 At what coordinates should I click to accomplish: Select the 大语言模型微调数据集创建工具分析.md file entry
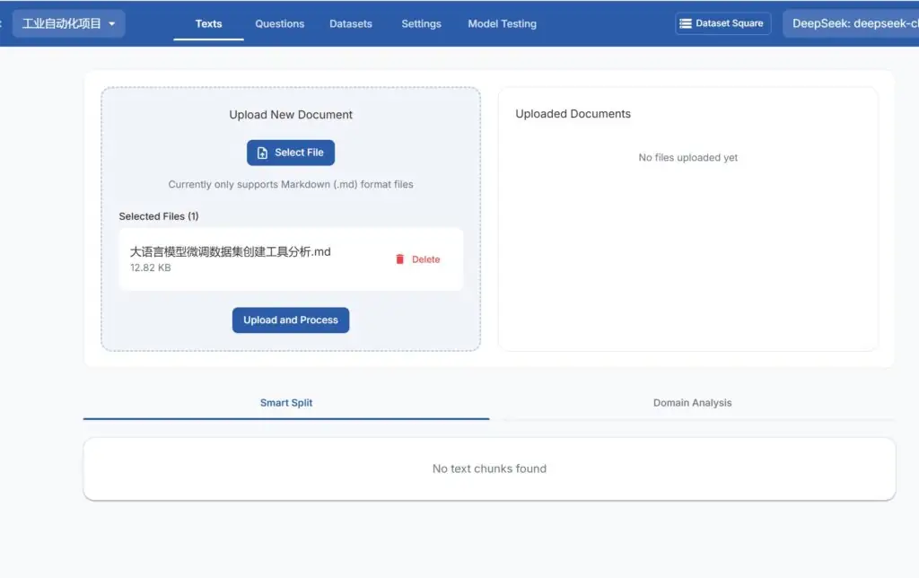tap(231, 252)
